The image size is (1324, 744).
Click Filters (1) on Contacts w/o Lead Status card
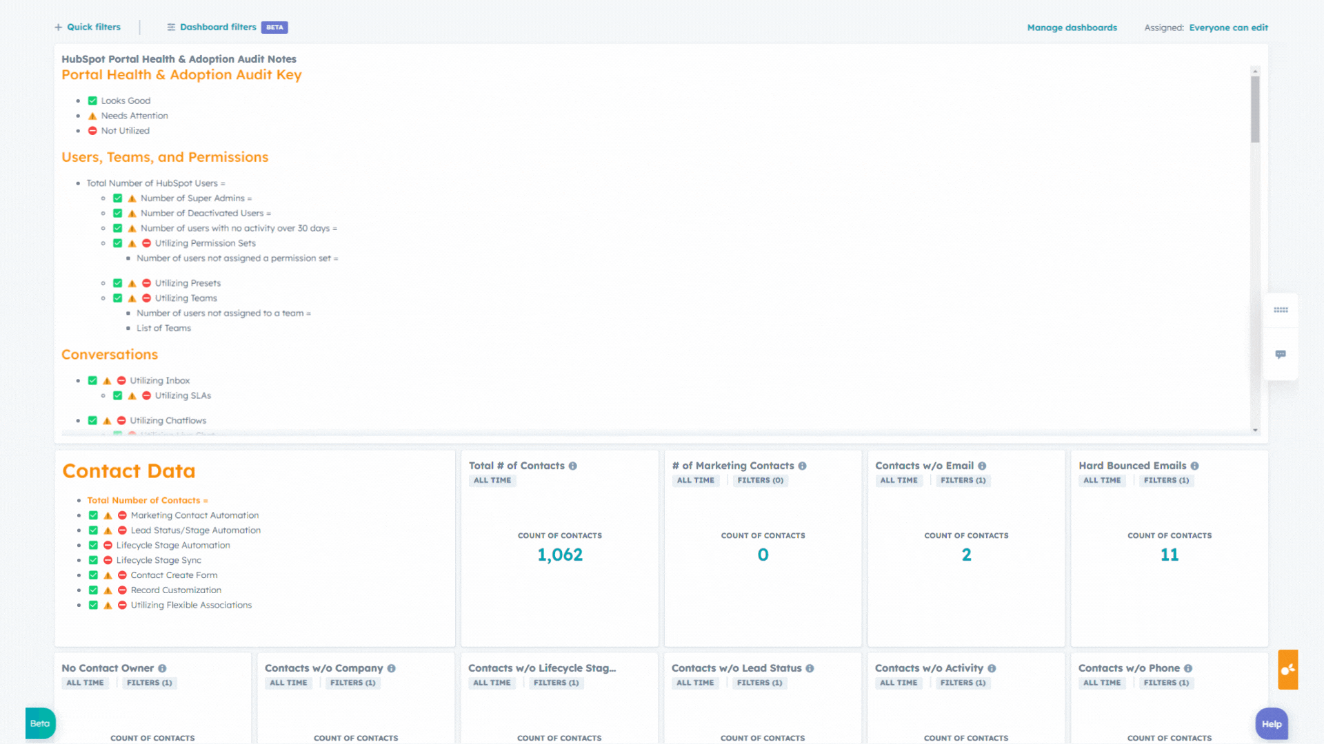759,683
